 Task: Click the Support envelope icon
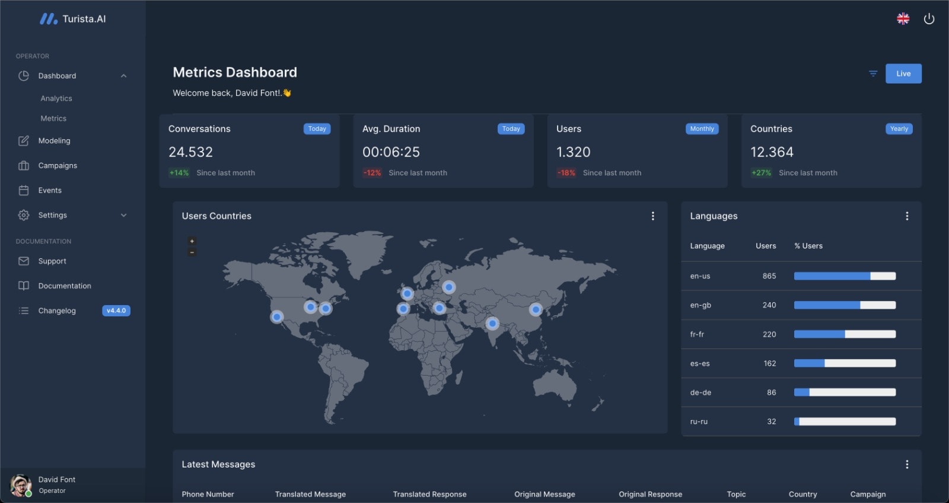24,261
